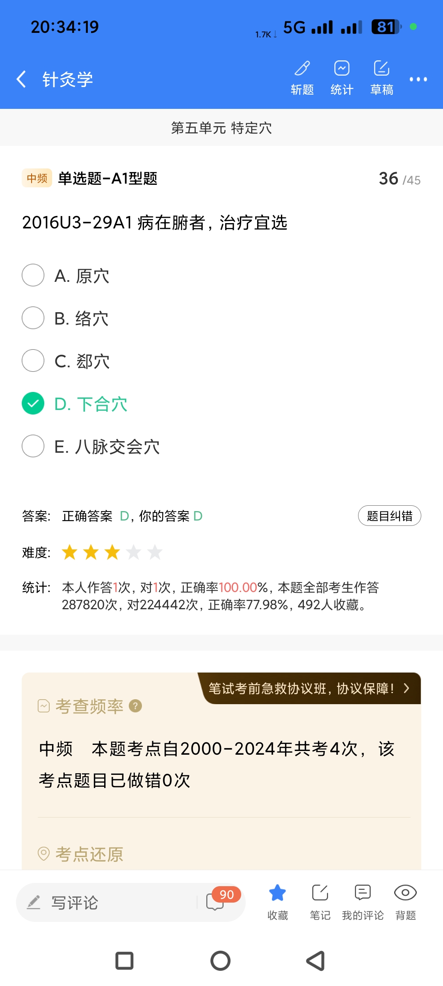
Task: Expand the 笔试考前急救协议班 banner arrow
Action: tap(406, 688)
